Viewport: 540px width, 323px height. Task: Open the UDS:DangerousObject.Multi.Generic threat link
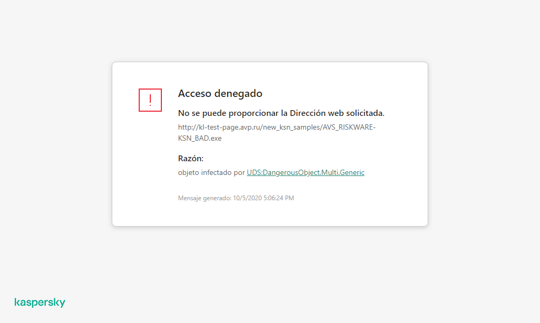(x=305, y=172)
